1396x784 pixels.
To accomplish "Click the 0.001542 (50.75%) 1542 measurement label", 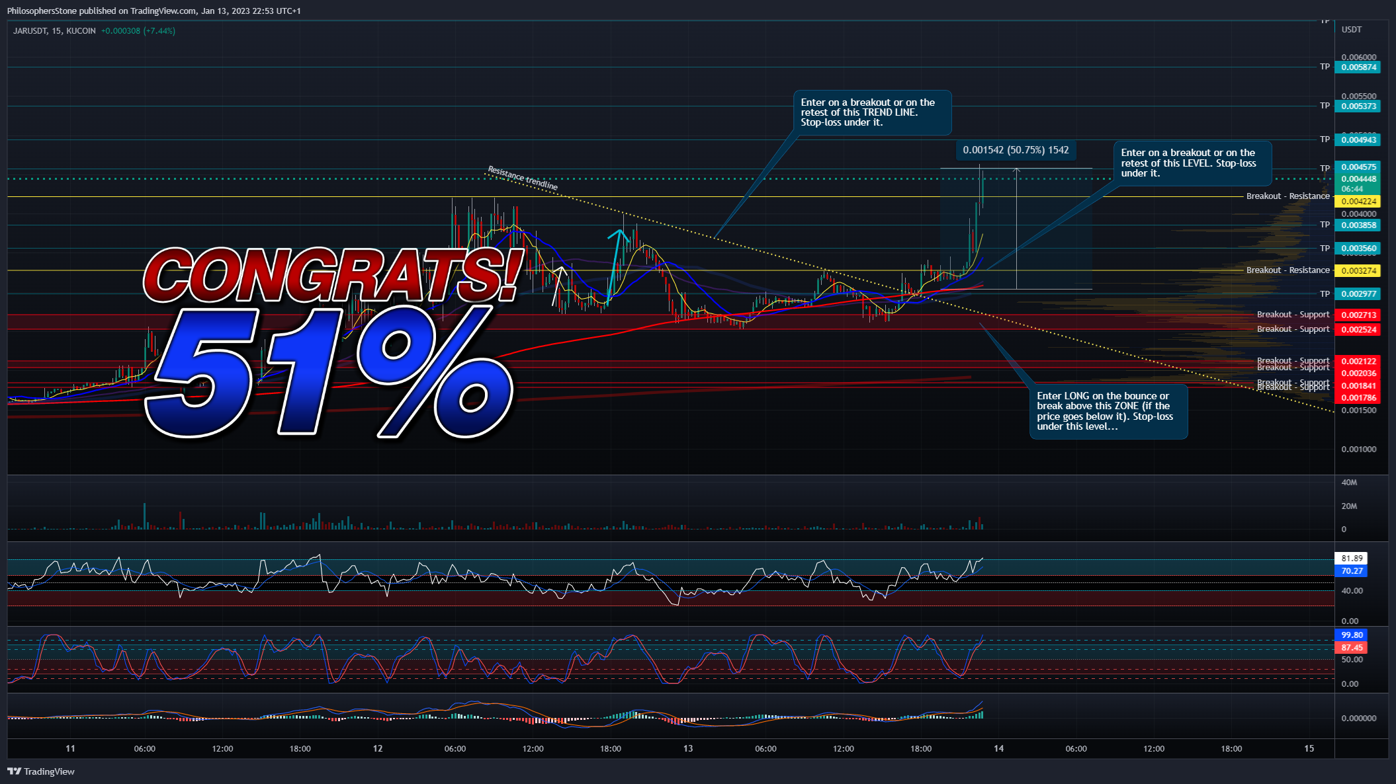I will 1016,150.
